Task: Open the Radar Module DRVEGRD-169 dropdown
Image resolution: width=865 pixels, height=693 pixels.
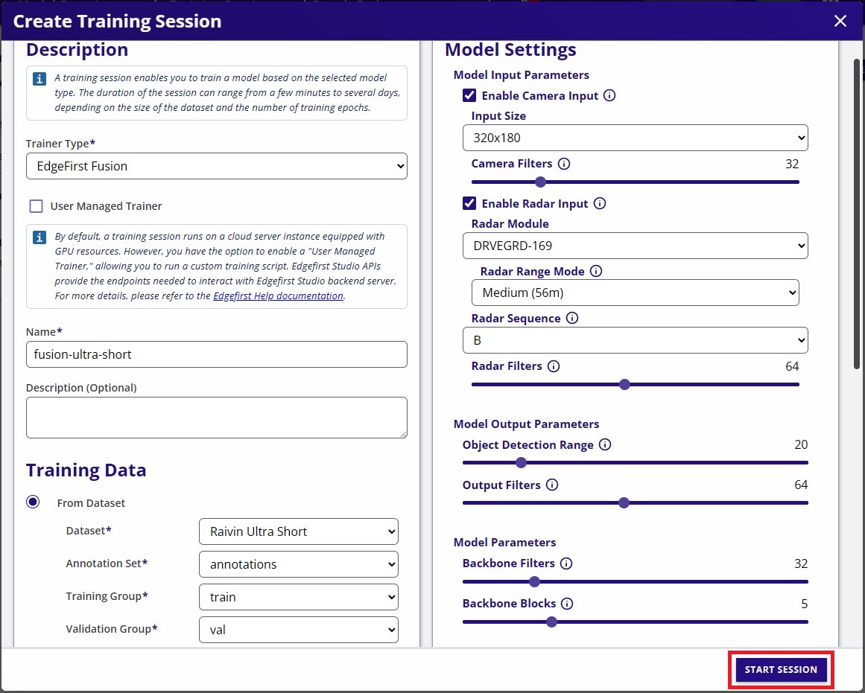Action: tap(635, 246)
